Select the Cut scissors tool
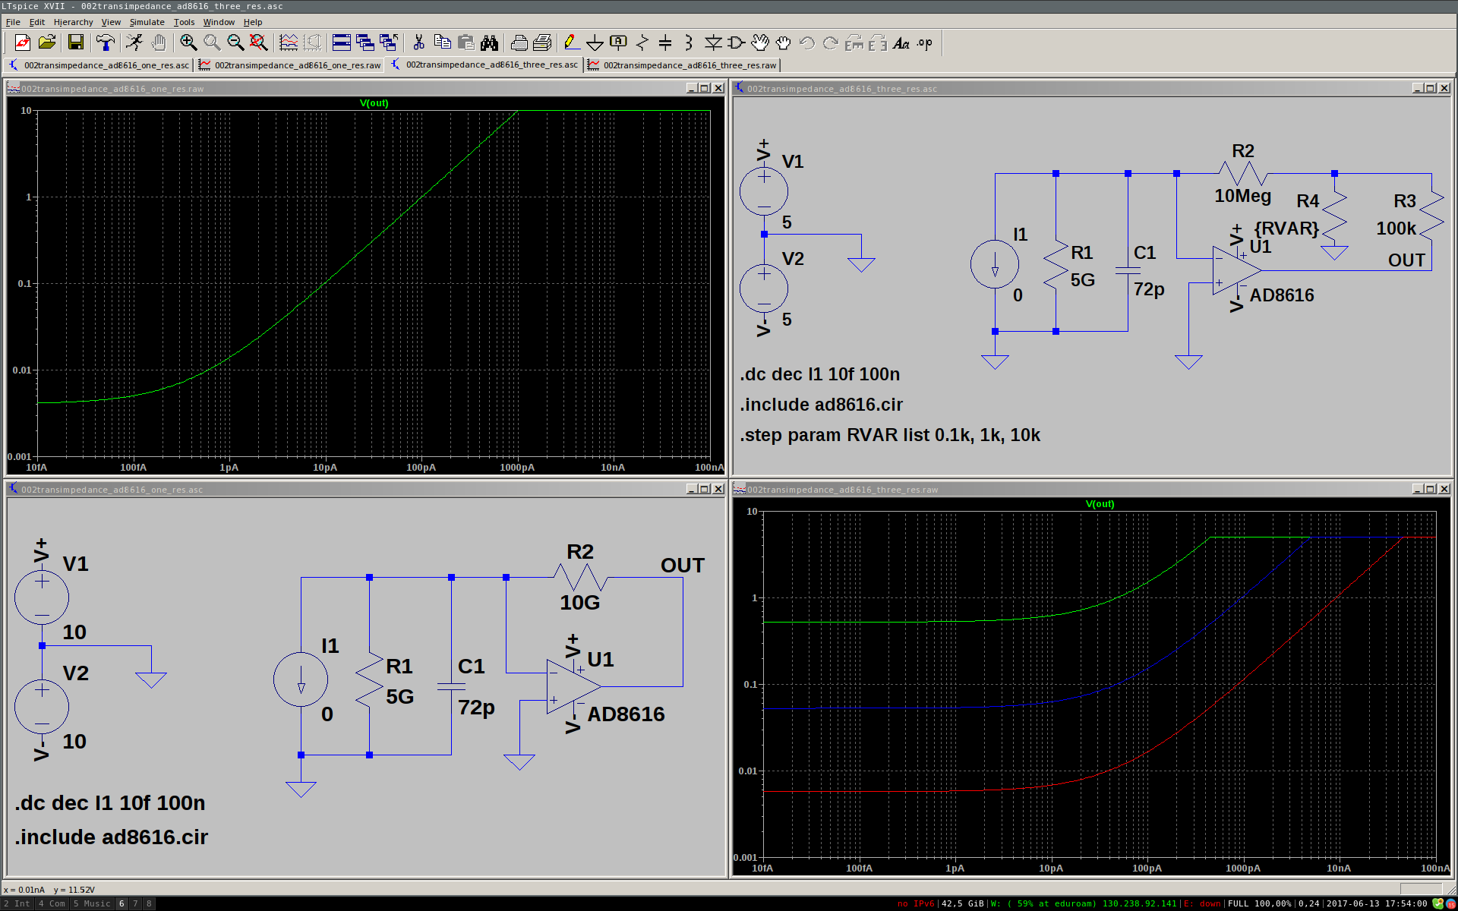1458x911 pixels. coord(418,43)
